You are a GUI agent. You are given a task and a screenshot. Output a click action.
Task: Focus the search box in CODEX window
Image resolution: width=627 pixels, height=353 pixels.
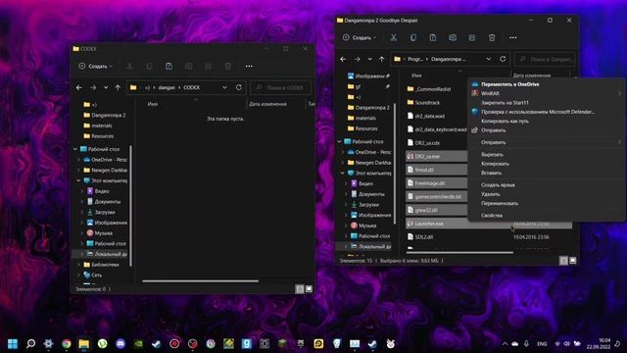[x=281, y=87]
